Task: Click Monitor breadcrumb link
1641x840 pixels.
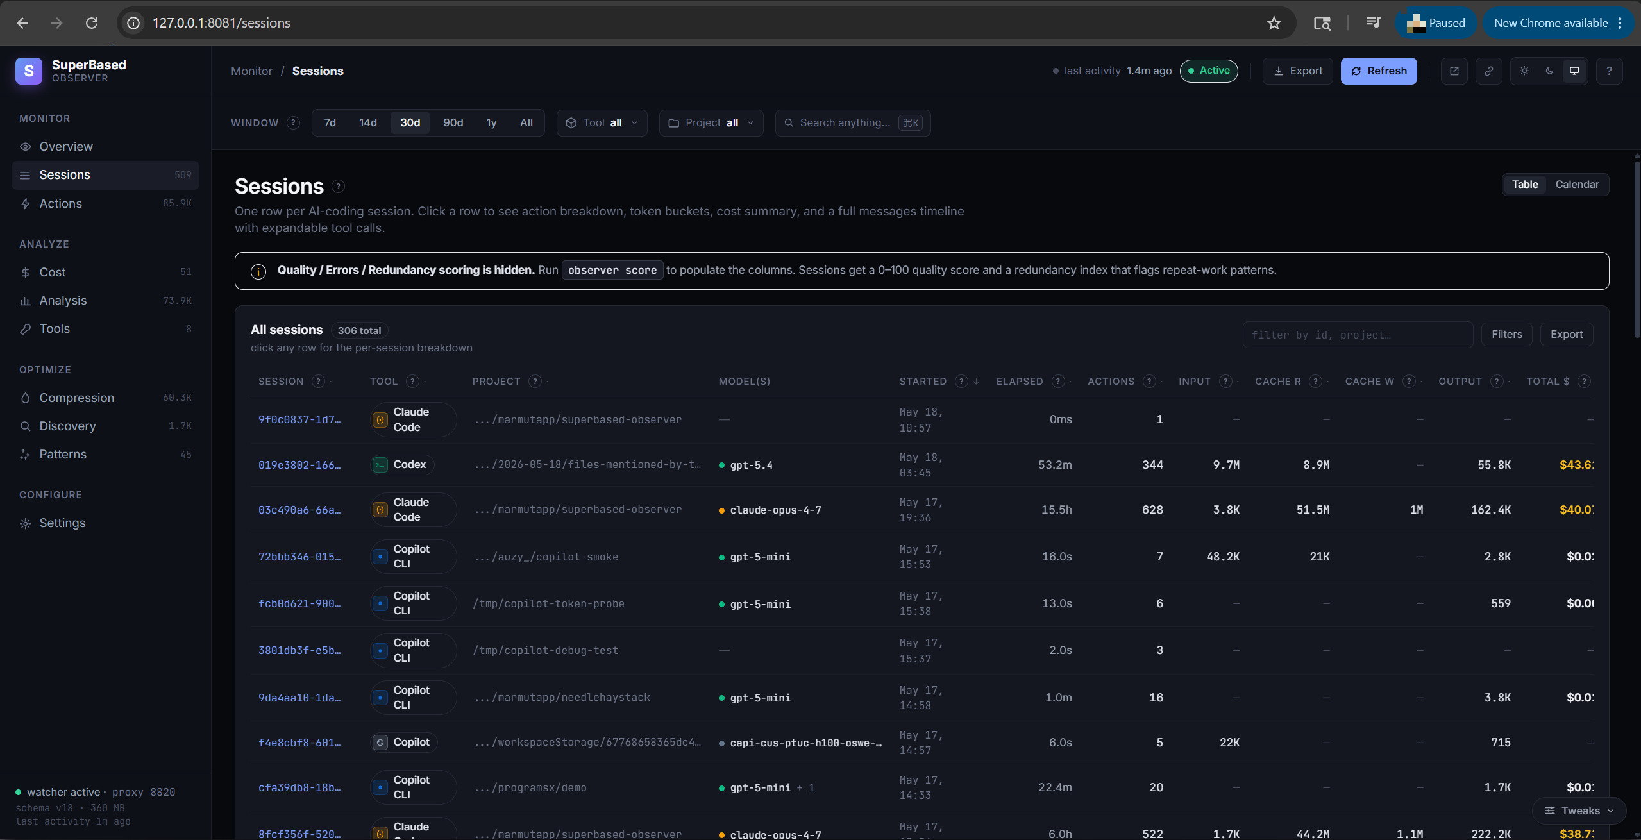Action: [x=251, y=71]
